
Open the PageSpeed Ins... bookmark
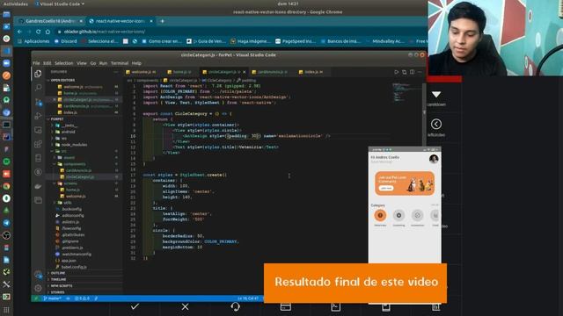(x=296, y=41)
